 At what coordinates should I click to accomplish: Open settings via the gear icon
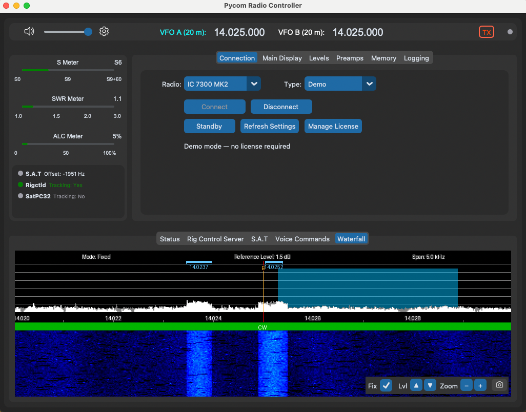(x=104, y=31)
